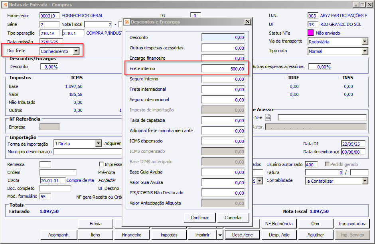
Task: Click the Outras despesas acessórias 0,00% field
Action: (x=320, y=67)
